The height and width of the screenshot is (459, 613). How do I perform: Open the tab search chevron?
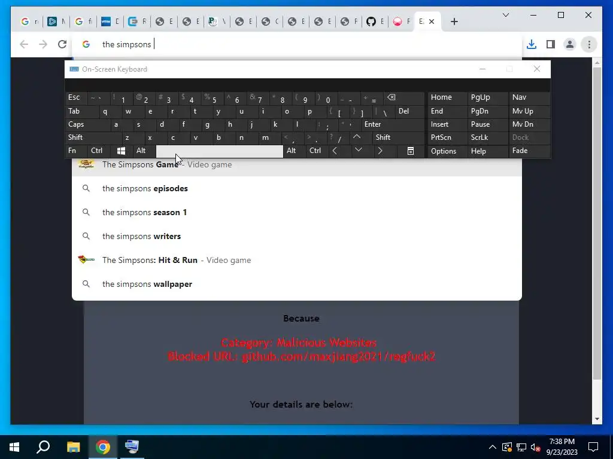[505, 15]
